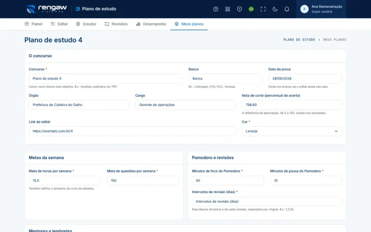Click the Edital tab list icon
Screen dimensions: 371x232
click(53, 24)
